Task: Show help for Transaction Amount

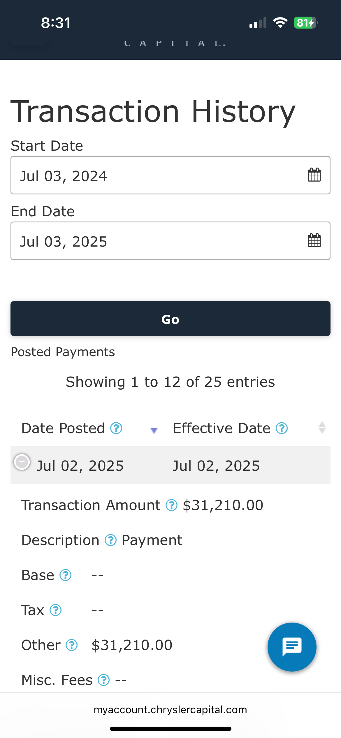Action: pyautogui.click(x=172, y=505)
